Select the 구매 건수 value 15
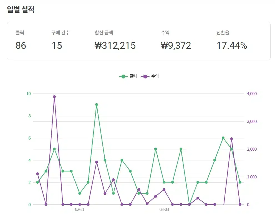Viewport: 275px width, 215px height. [x=57, y=45]
